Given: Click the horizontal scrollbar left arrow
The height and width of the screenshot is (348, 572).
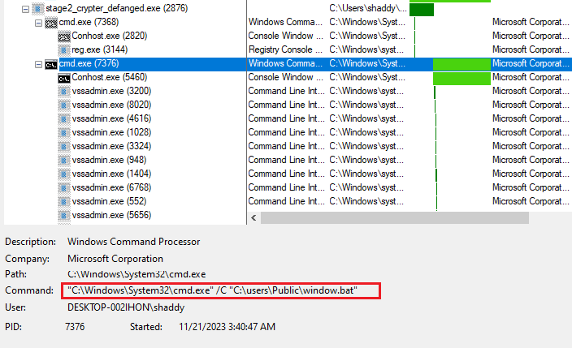Looking at the screenshot, I should 253,218.
